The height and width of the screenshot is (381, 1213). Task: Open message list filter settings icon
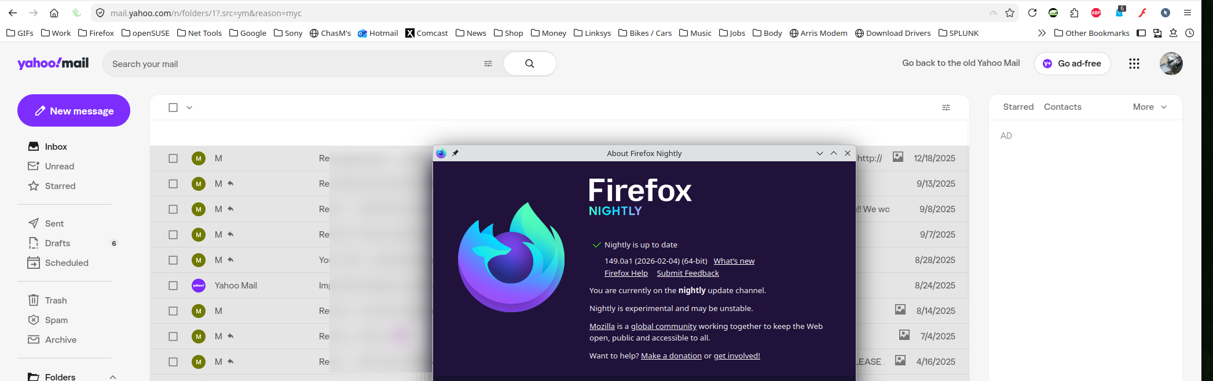pos(946,108)
